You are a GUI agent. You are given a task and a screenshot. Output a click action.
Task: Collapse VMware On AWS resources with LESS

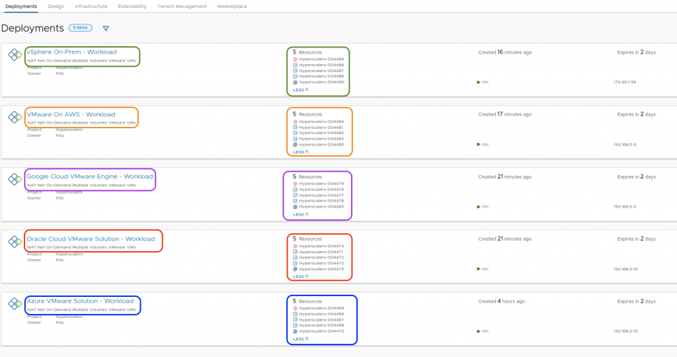pyautogui.click(x=301, y=152)
